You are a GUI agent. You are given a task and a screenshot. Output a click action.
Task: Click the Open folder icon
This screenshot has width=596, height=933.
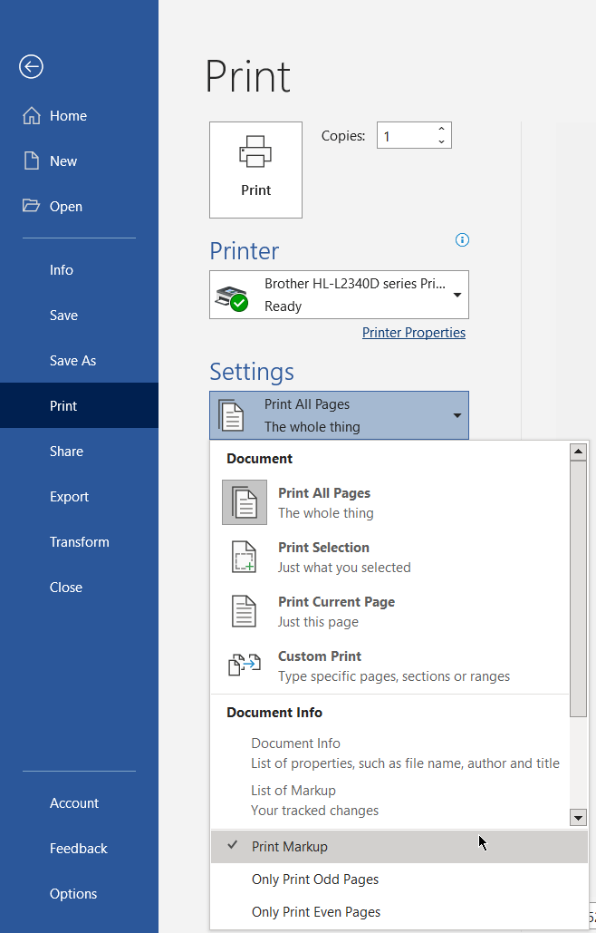[x=32, y=206]
